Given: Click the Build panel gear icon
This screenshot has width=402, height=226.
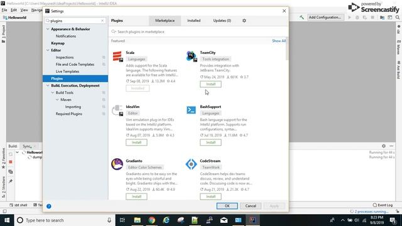Looking at the screenshot, I should point(384,146).
